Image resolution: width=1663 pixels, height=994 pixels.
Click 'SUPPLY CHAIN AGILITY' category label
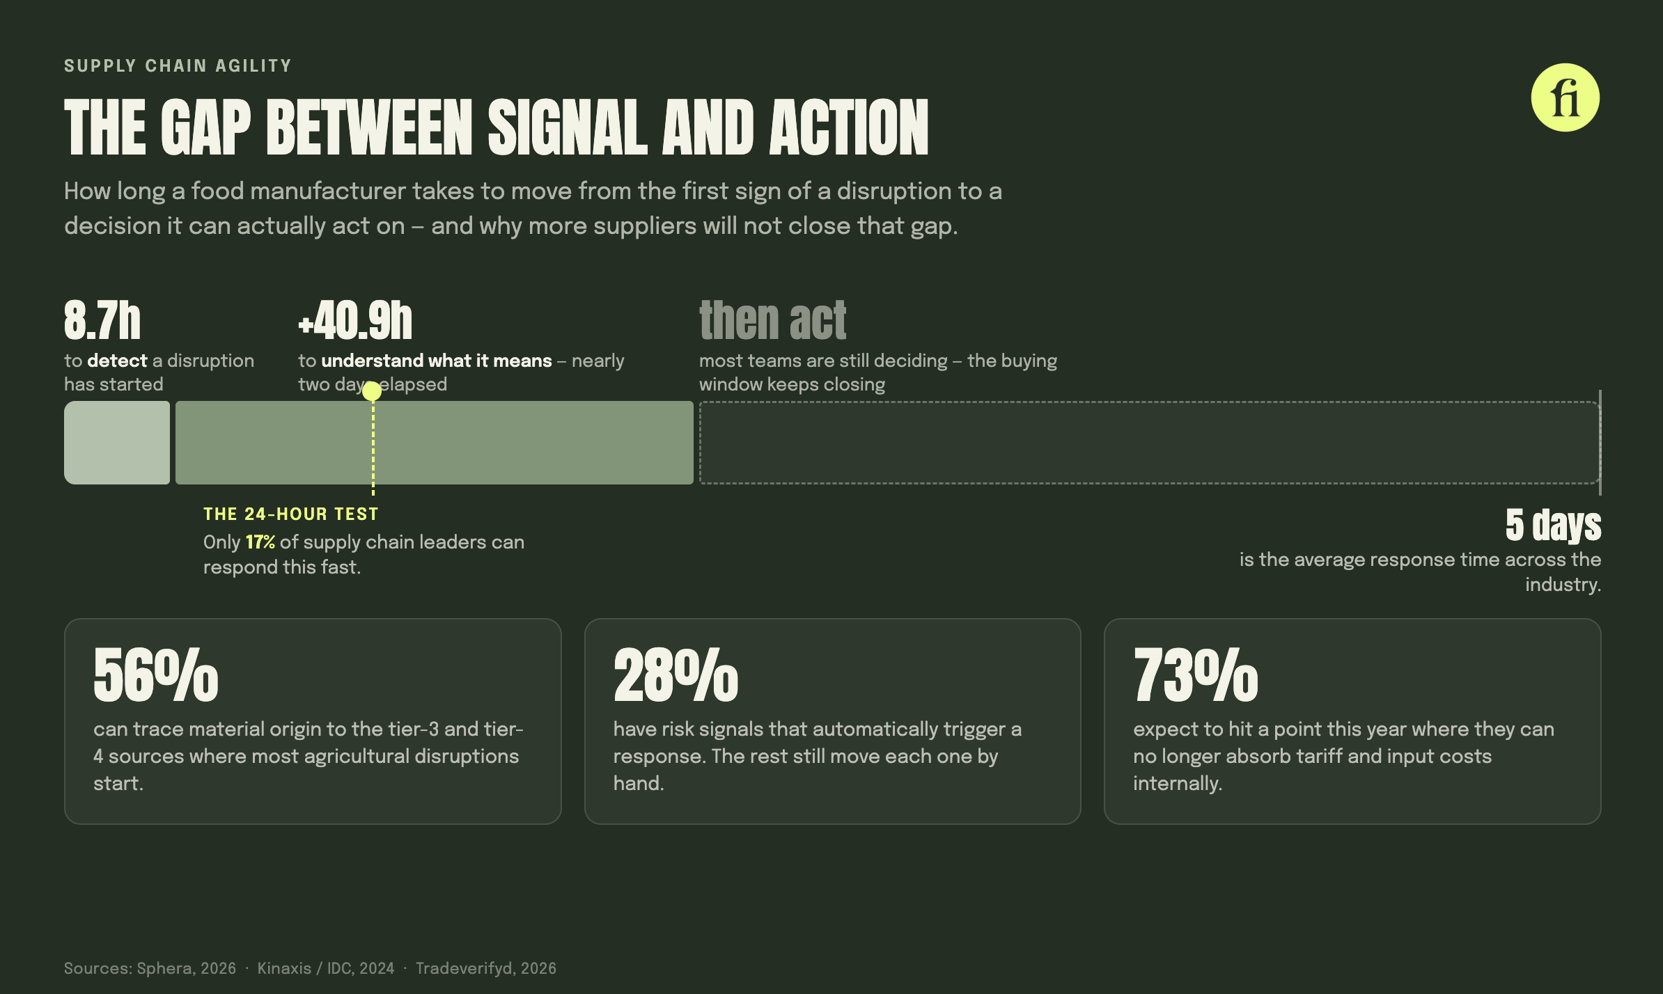pyautogui.click(x=178, y=65)
